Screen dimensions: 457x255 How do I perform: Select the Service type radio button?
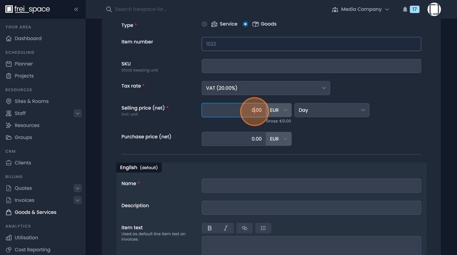tap(204, 24)
